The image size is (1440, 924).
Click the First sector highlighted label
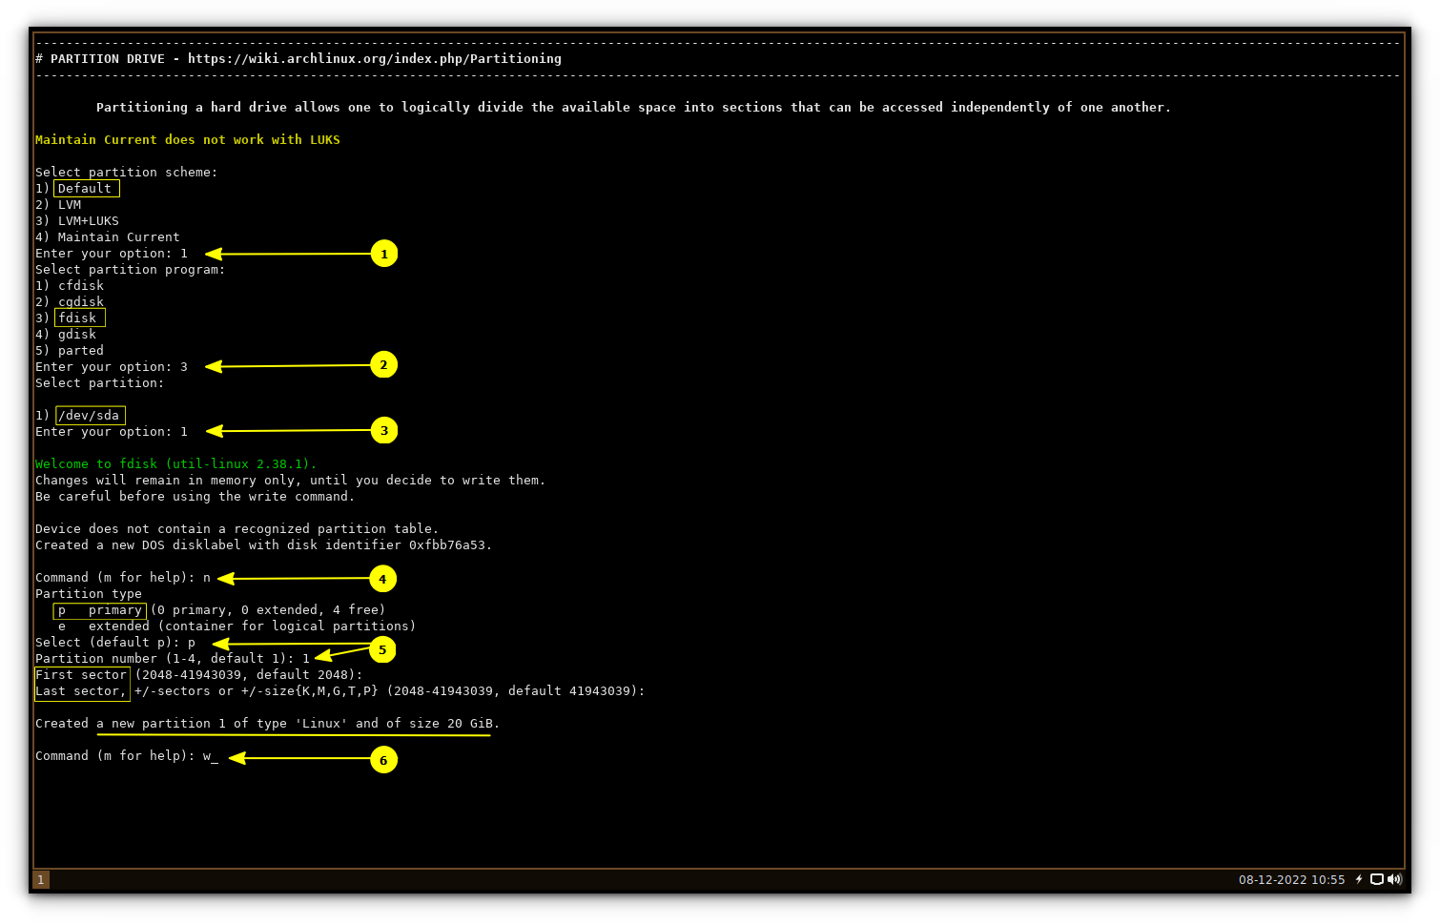81,674
